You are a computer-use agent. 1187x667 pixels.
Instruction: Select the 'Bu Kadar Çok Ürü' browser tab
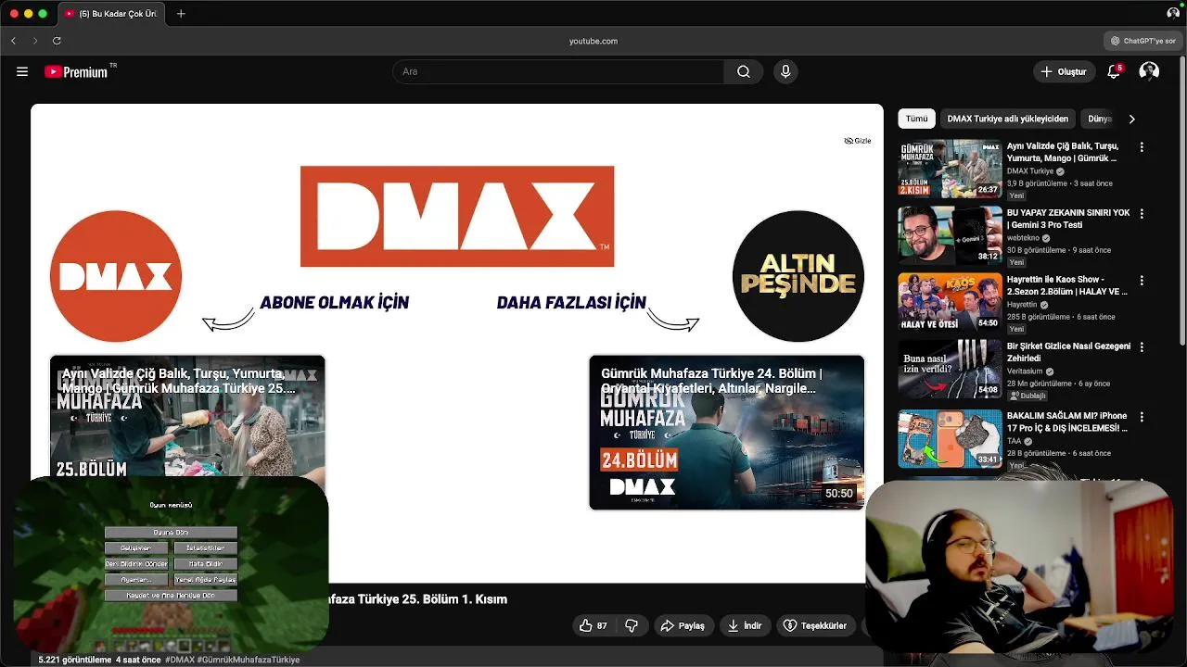[x=111, y=14]
